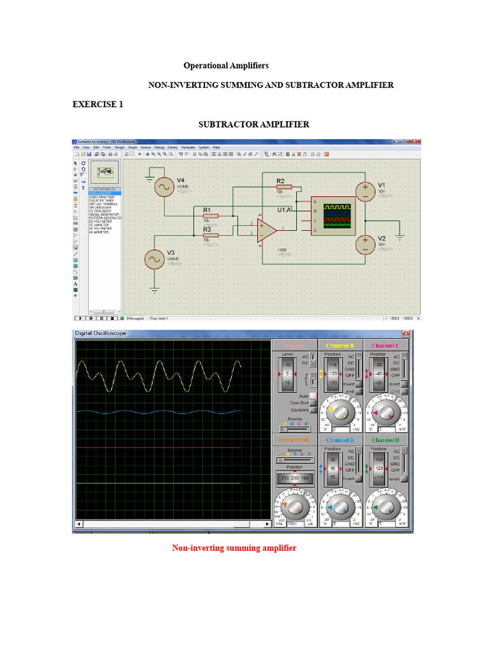
Task: Toggle the Trigger One-Shot button
Action: pyautogui.click(x=313, y=403)
